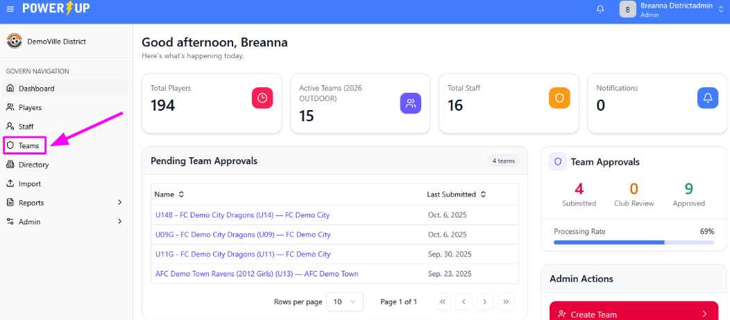
Task: Go to last page button
Action: 506,302
